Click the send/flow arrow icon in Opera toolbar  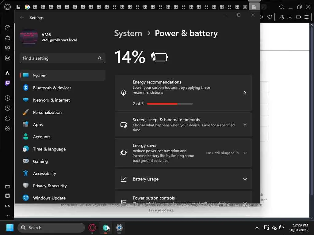coord(262,17)
